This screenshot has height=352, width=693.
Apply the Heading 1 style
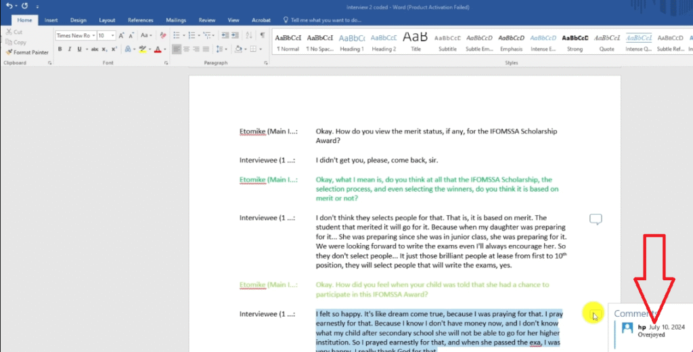coord(351,42)
